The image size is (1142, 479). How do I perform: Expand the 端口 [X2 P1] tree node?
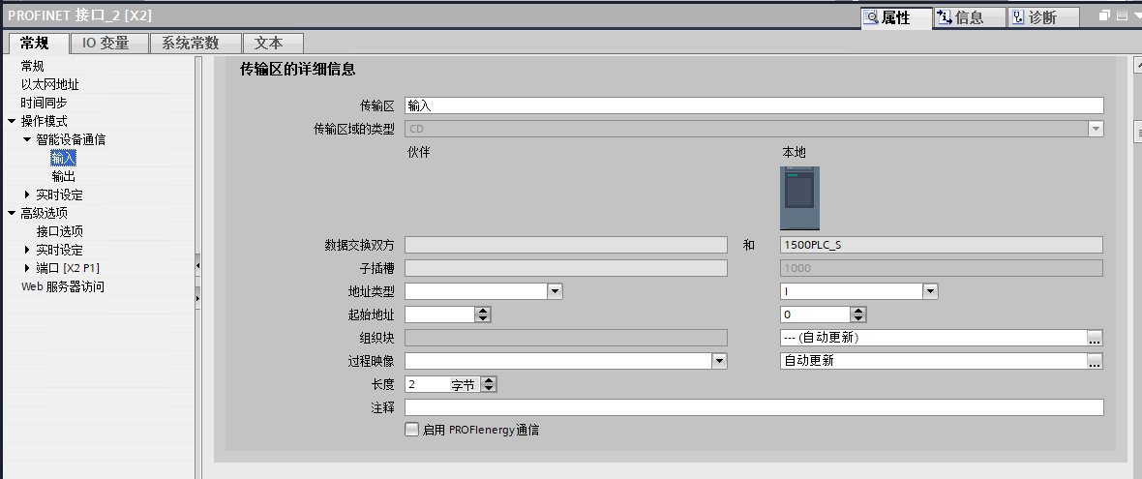[27, 268]
